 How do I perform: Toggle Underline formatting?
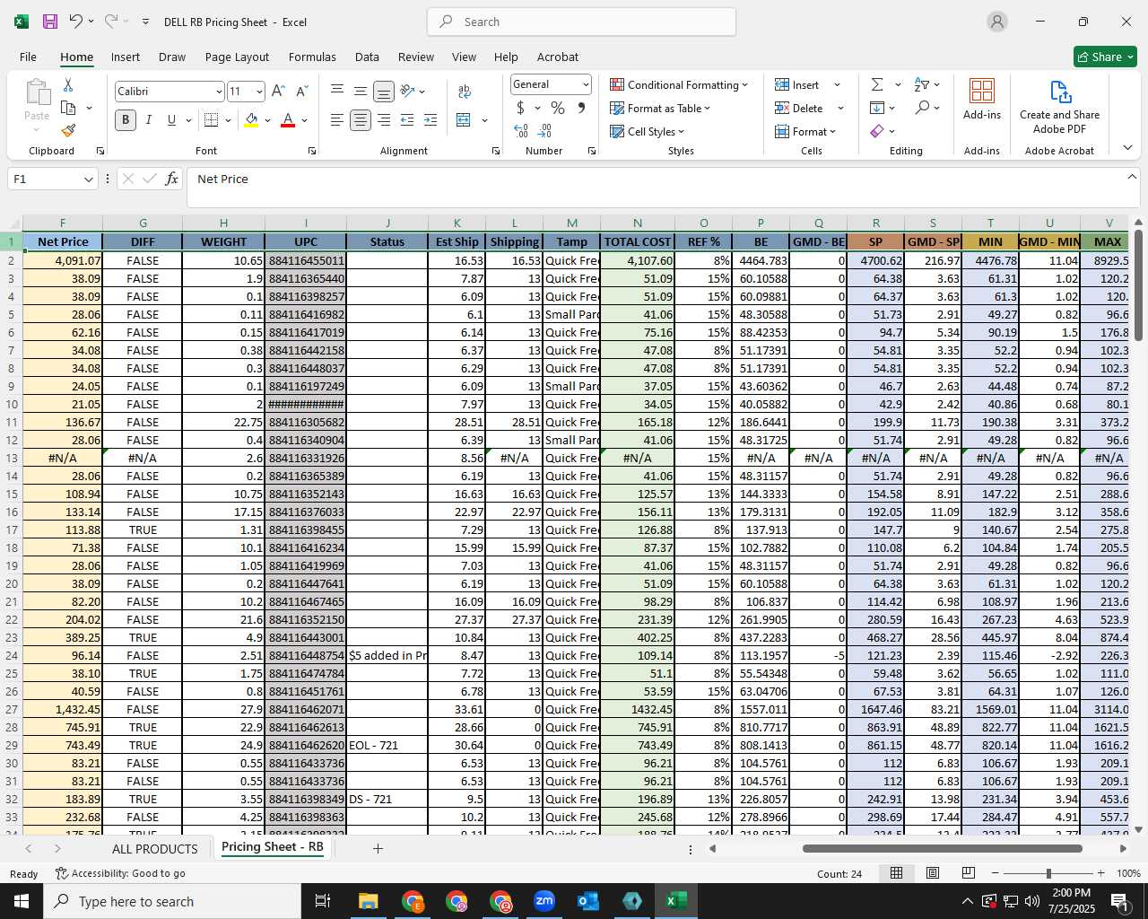[171, 120]
